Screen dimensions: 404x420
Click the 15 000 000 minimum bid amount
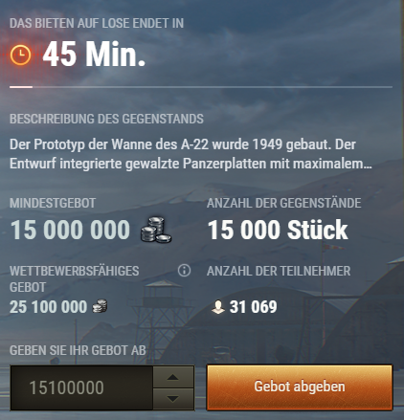coord(70,230)
